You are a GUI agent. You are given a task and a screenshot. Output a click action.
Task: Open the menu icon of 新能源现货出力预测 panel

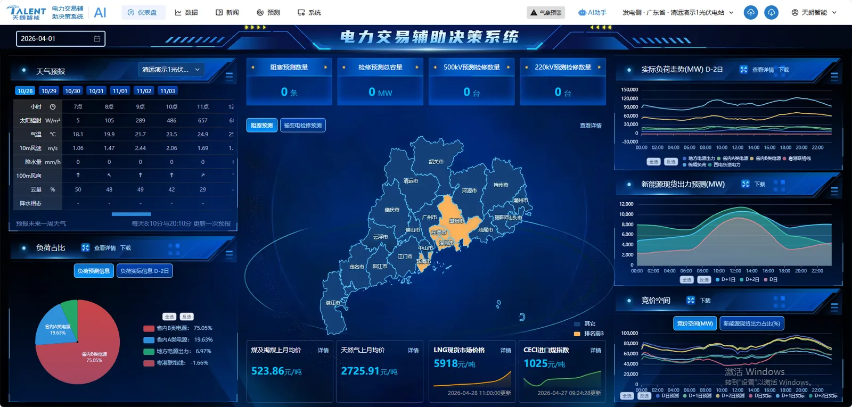click(x=834, y=190)
